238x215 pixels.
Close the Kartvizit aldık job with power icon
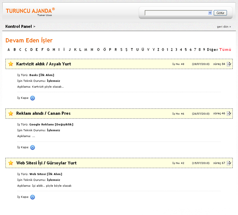click(33, 98)
